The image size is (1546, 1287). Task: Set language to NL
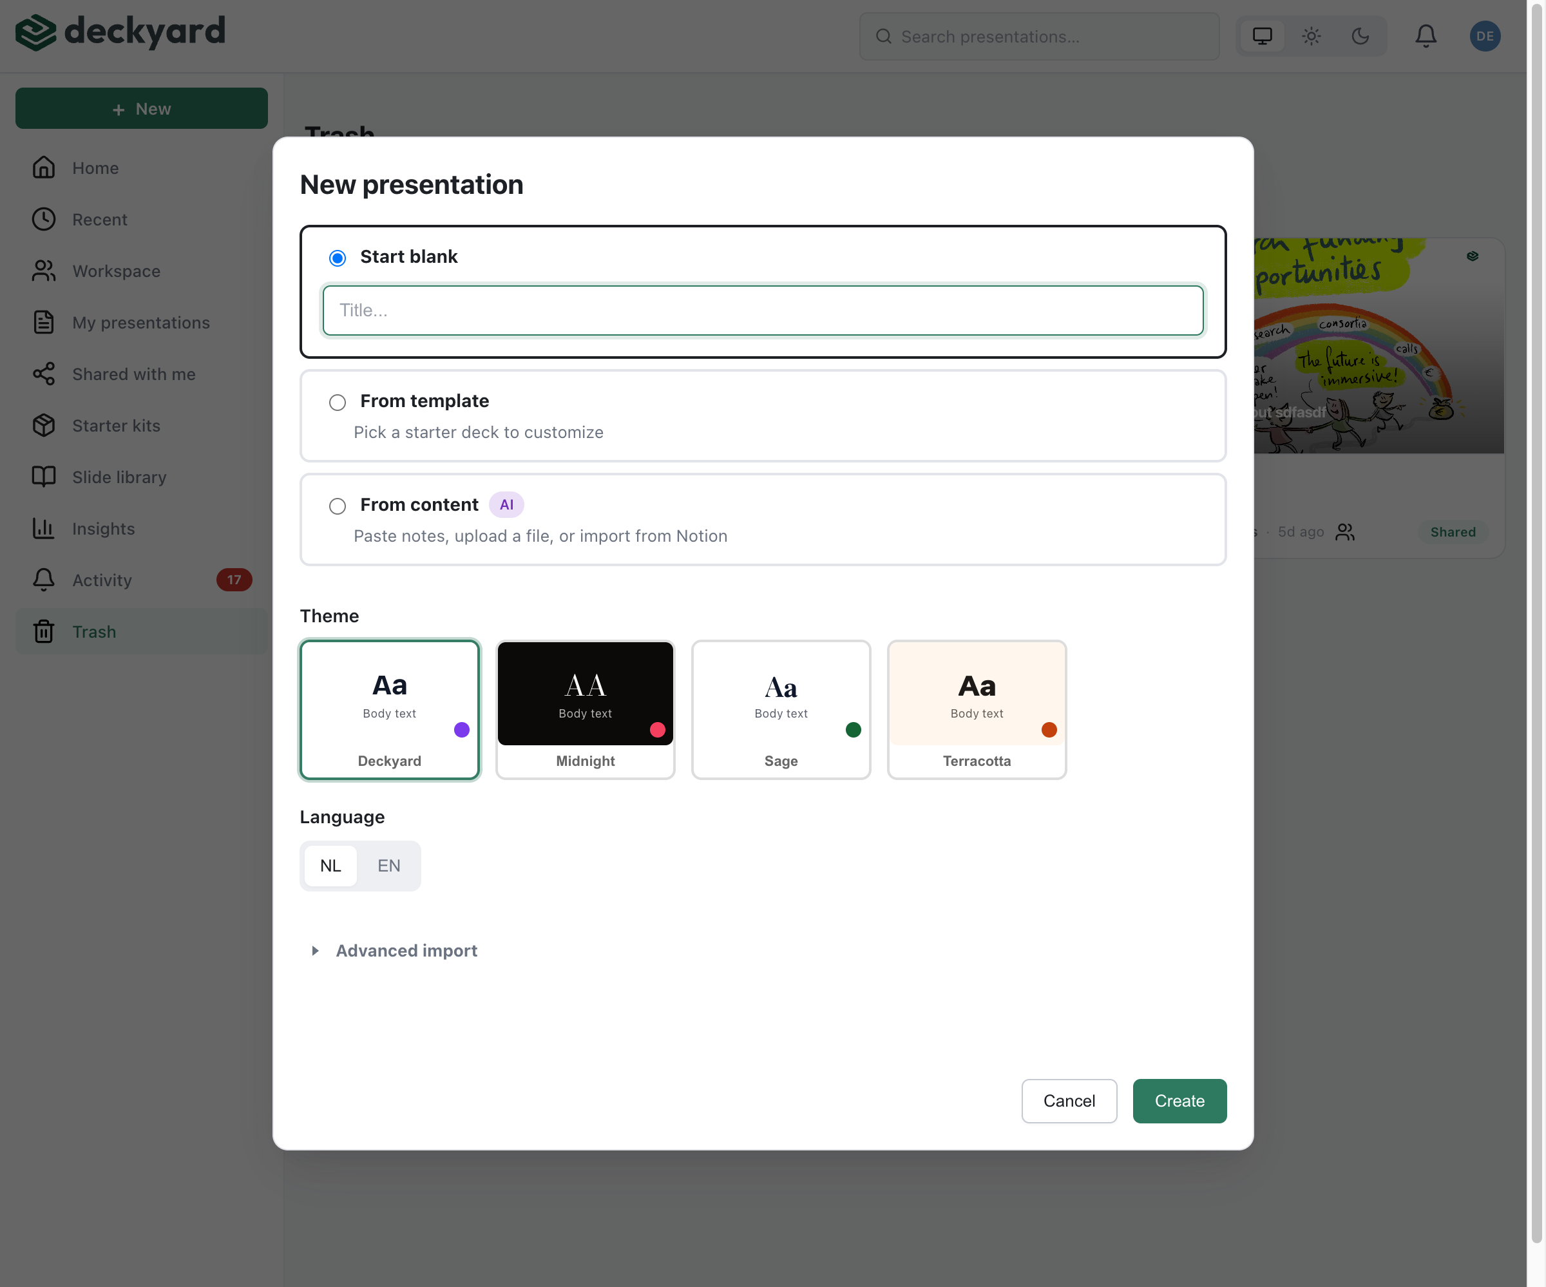(x=330, y=866)
